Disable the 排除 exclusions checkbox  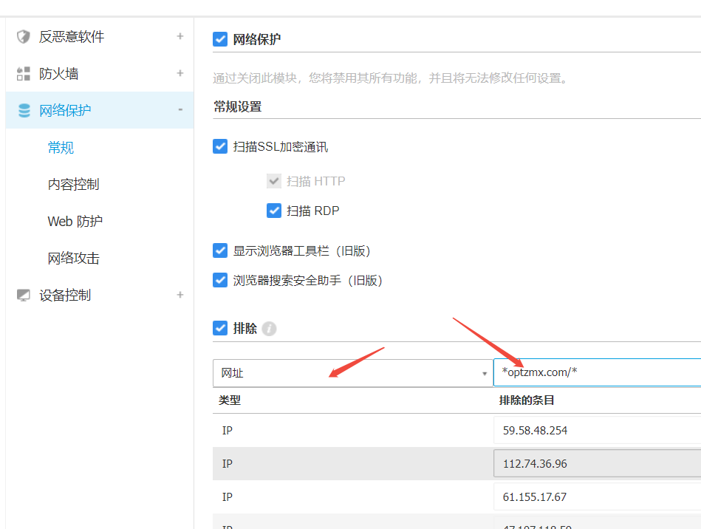tap(220, 328)
